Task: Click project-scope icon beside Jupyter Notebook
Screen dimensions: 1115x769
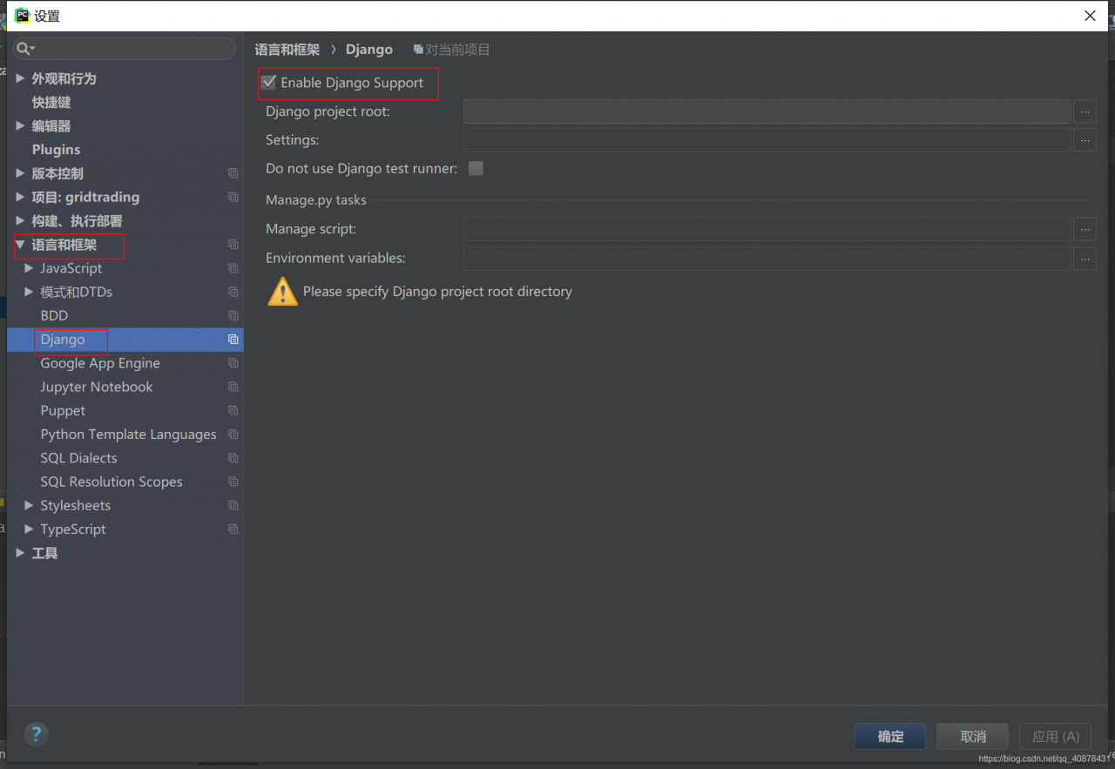Action: click(233, 387)
